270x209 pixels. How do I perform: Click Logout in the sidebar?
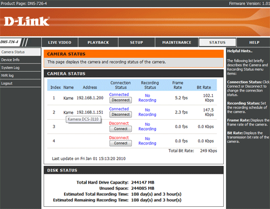point(20,83)
